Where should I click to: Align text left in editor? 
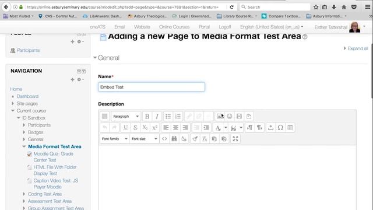click(x=166, y=127)
